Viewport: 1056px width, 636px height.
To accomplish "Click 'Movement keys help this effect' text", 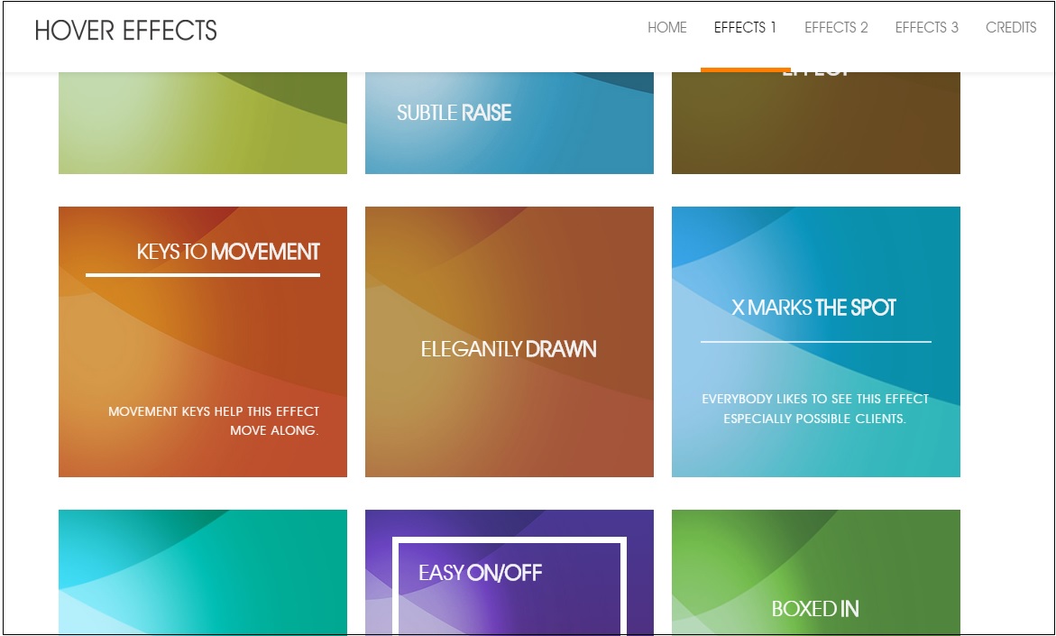I will [x=214, y=411].
